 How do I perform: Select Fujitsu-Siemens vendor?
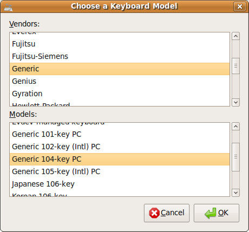(x=120, y=56)
